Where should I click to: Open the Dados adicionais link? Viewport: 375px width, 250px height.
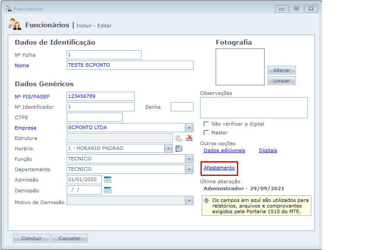(x=224, y=150)
